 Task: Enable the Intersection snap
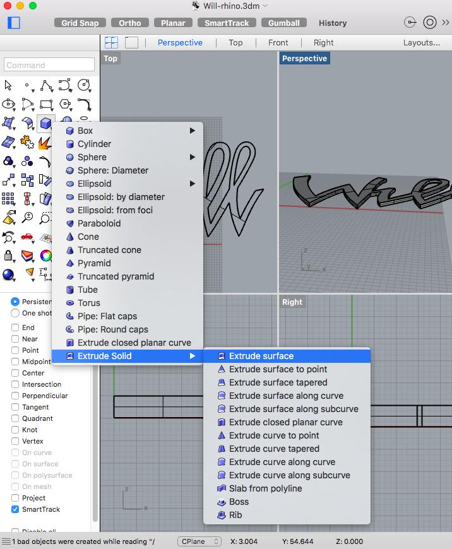(15, 384)
